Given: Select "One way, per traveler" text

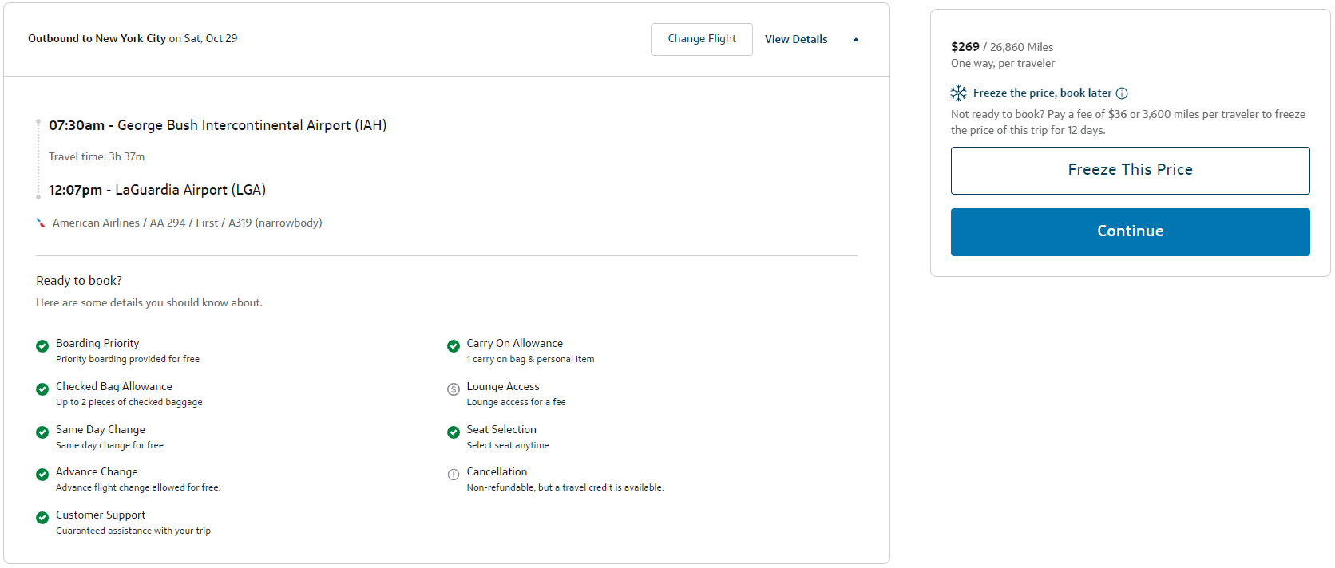Looking at the screenshot, I should 1003,63.
